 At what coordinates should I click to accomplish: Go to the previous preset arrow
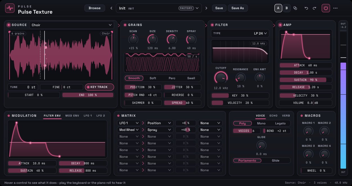pyautogui.click(x=111, y=8)
